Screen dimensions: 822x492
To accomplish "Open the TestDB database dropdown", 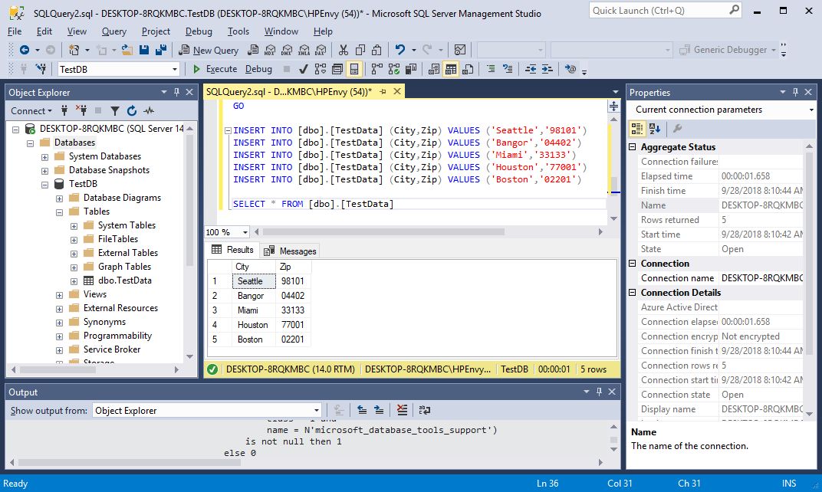I will point(175,69).
